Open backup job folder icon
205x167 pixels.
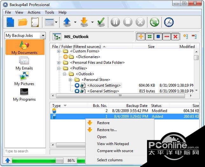point(23,22)
